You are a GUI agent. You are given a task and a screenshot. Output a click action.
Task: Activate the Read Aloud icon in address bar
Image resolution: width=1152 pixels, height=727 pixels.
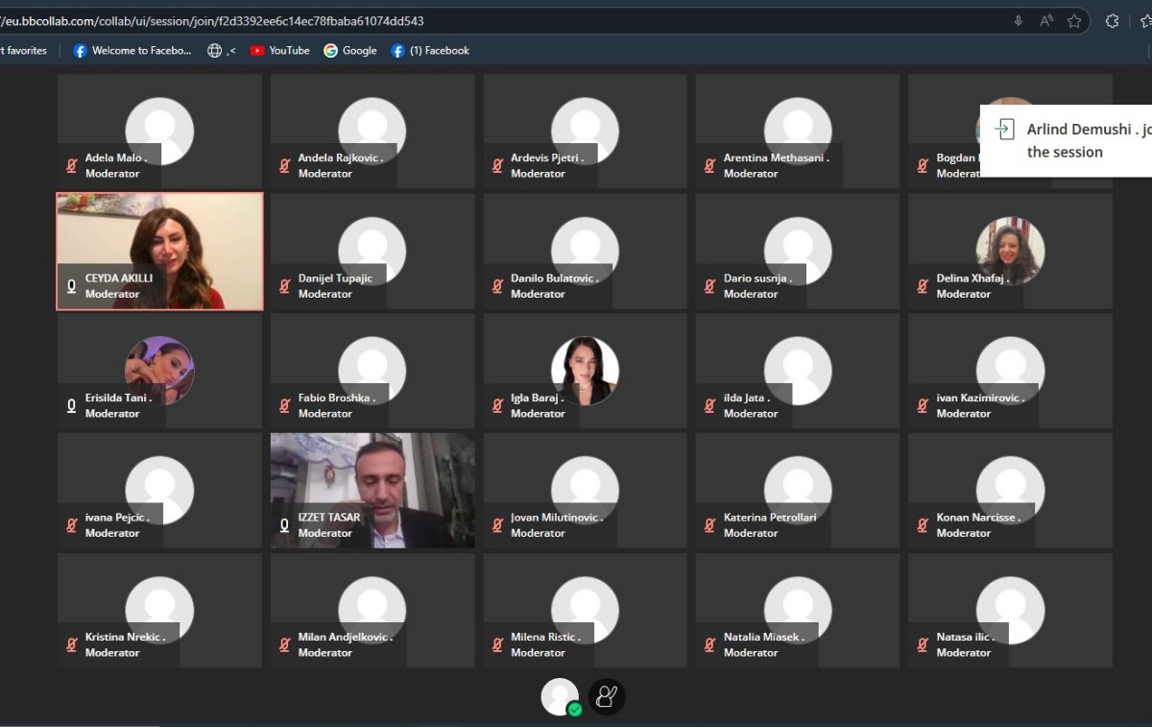click(x=1045, y=21)
